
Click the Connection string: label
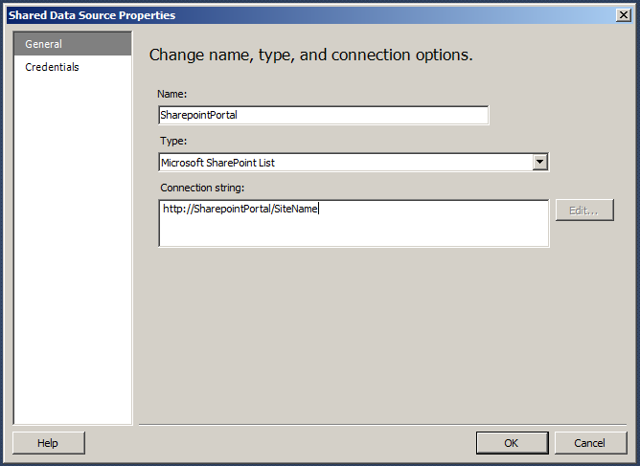tap(202, 188)
